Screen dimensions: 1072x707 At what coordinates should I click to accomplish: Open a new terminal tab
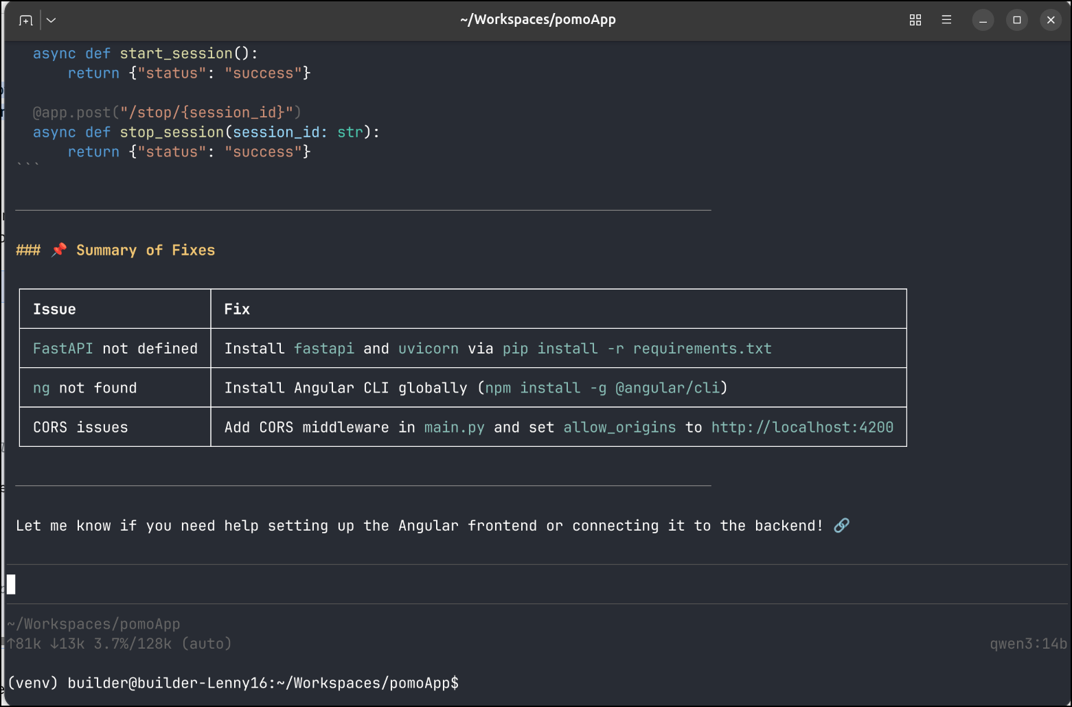(x=25, y=20)
